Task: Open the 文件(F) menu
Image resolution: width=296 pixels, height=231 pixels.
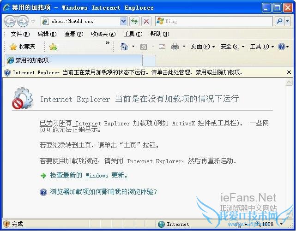Action: [20, 34]
